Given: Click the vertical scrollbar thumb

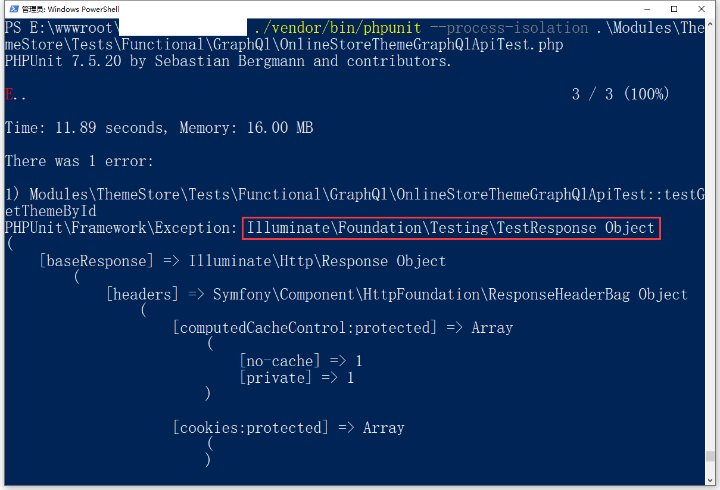Looking at the screenshot, I should [x=710, y=456].
